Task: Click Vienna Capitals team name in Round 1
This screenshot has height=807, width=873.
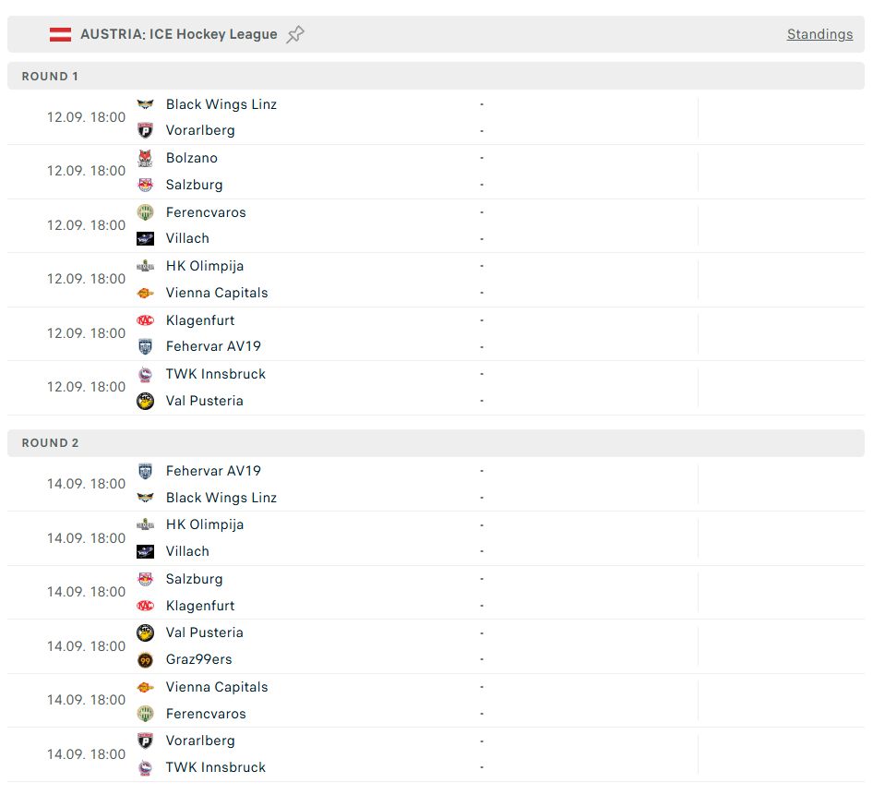Action: pyautogui.click(x=217, y=293)
